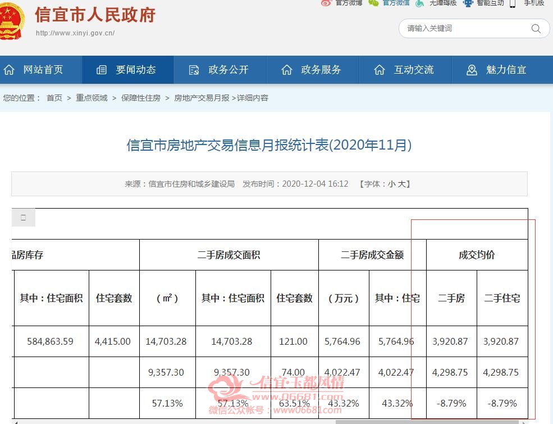Click the 二手住宅 sub-header cell
The width and height of the screenshot is (553, 424).
coord(502,298)
